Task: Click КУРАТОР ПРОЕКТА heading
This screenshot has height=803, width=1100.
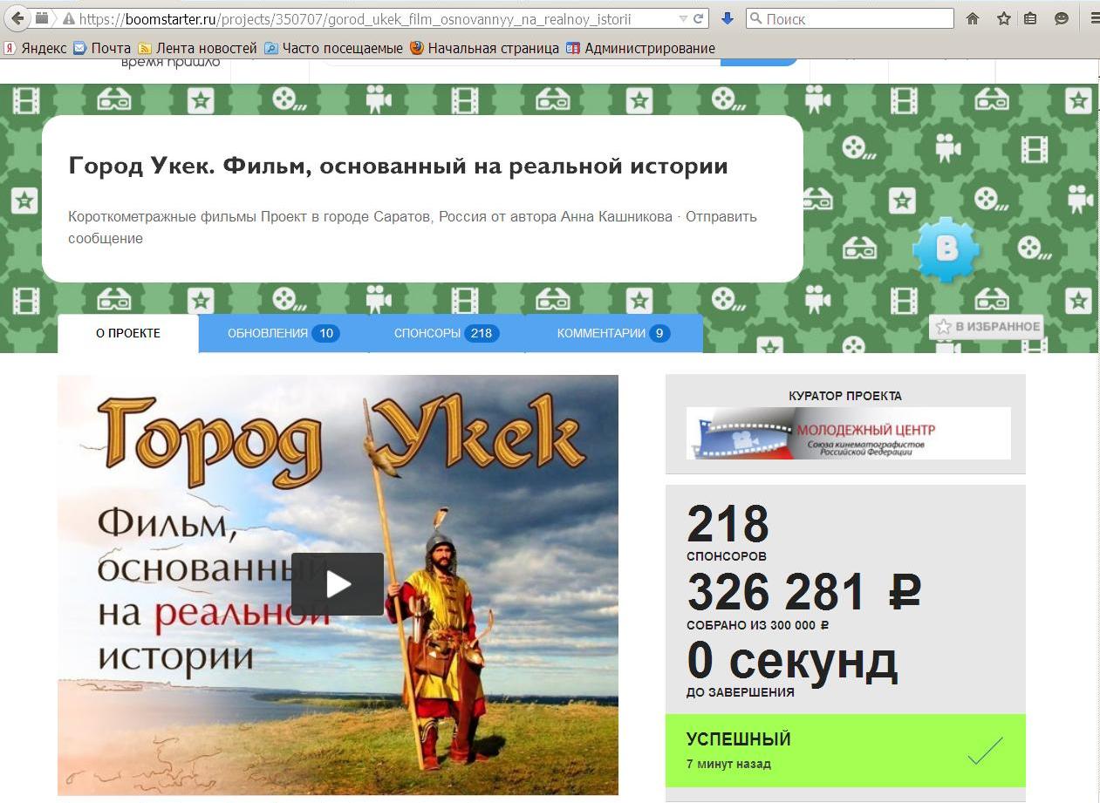Action: tap(845, 396)
